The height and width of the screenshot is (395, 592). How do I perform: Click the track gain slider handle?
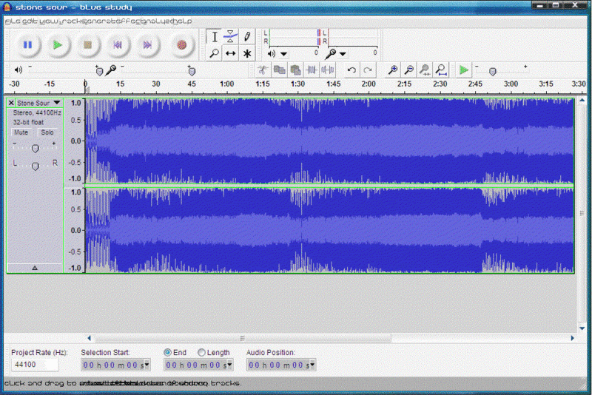35,148
